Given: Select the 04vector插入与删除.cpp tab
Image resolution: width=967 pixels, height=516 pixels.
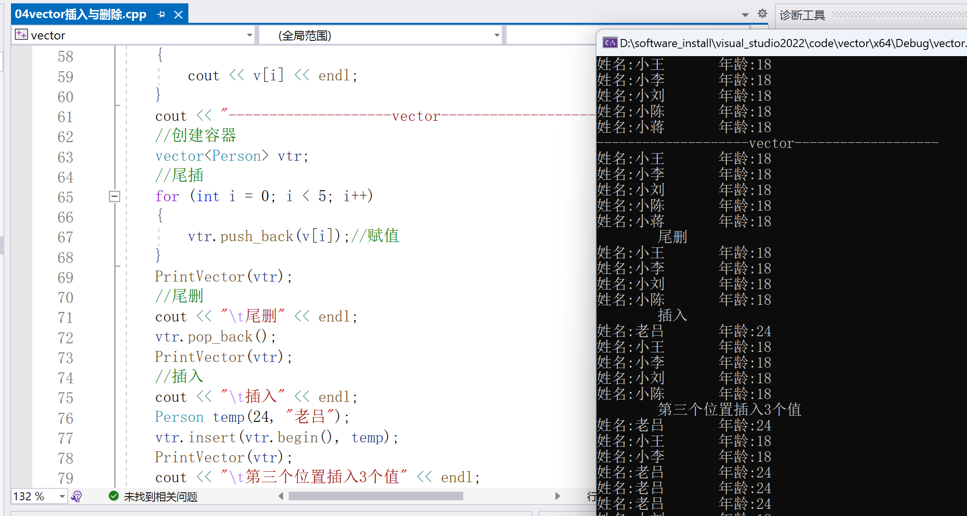Looking at the screenshot, I should click(80, 14).
